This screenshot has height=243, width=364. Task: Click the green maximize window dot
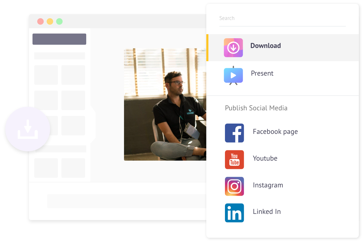[x=59, y=21]
